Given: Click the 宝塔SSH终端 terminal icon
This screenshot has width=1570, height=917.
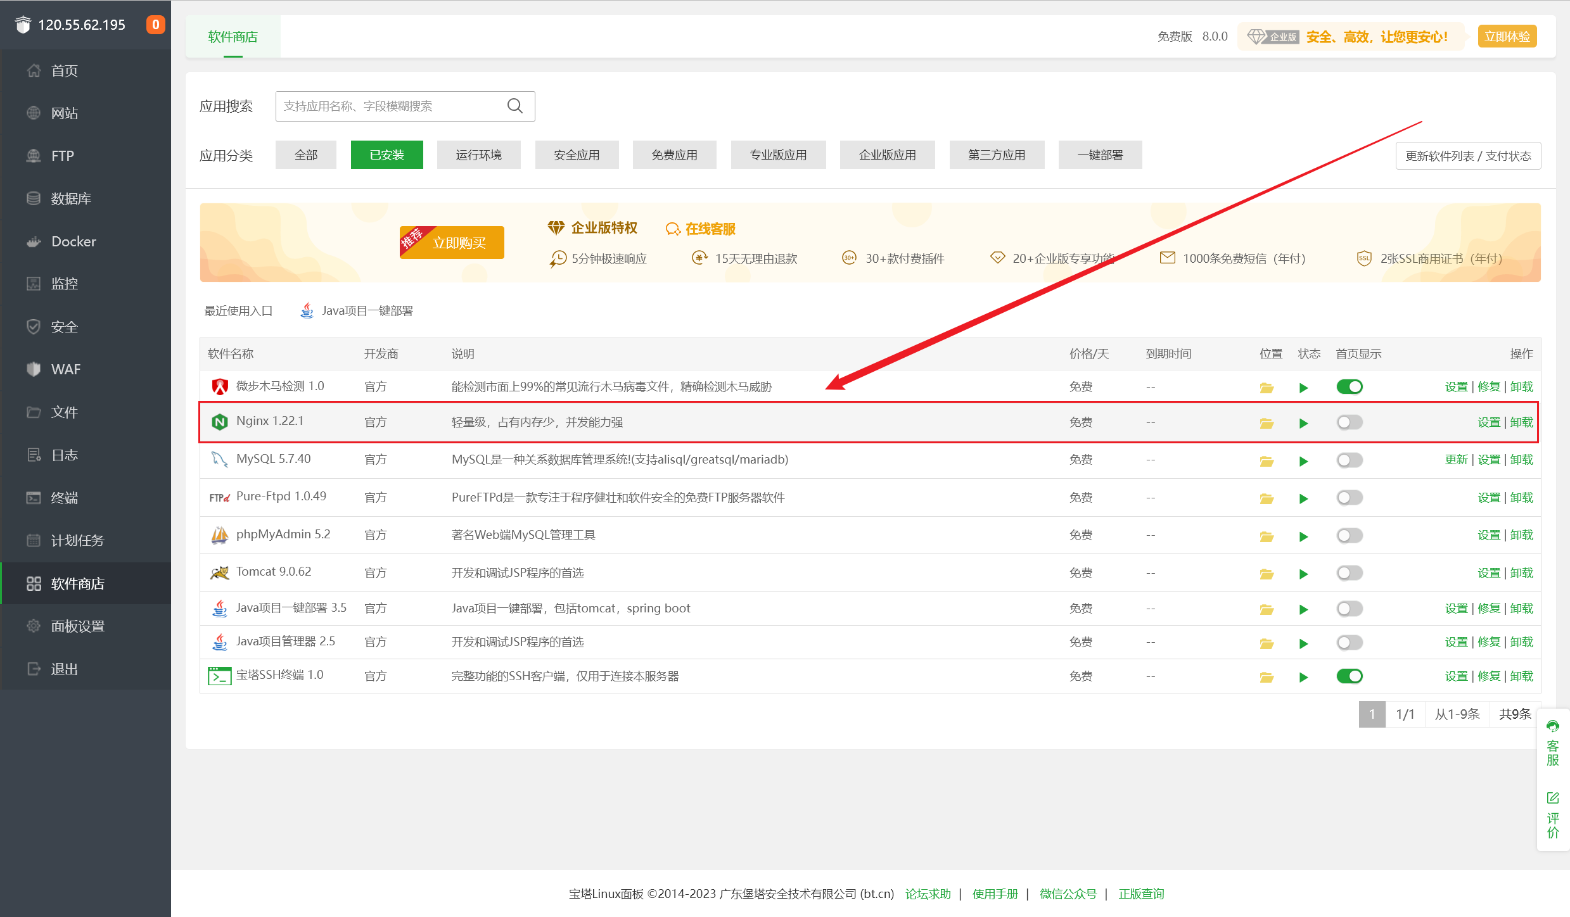Looking at the screenshot, I should tap(219, 676).
